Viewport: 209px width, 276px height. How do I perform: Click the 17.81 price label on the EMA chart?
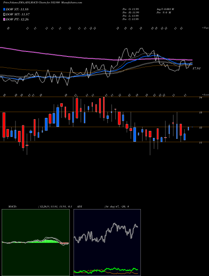point(196,68)
